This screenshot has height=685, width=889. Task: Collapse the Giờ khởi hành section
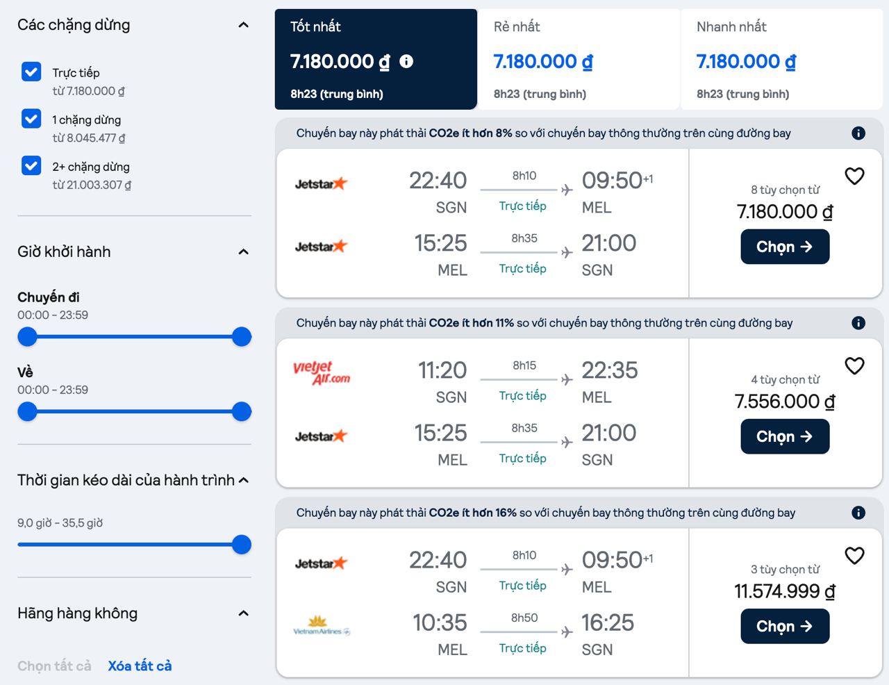[x=243, y=251]
